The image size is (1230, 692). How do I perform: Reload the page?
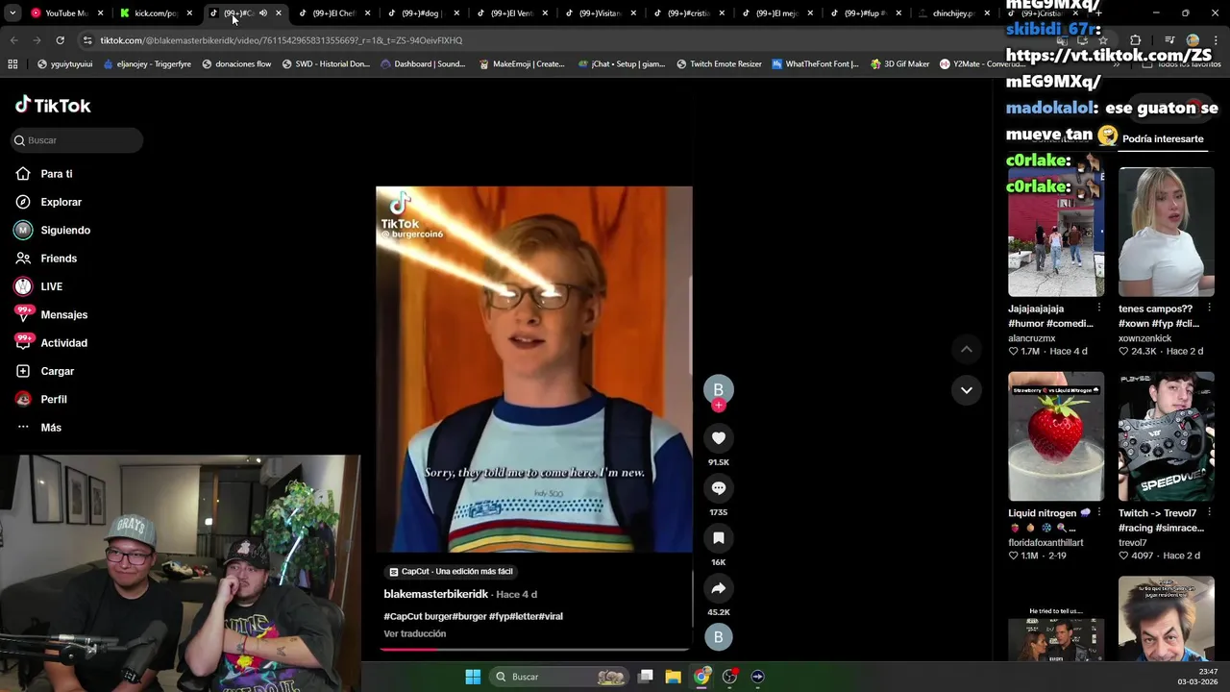coord(60,40)
